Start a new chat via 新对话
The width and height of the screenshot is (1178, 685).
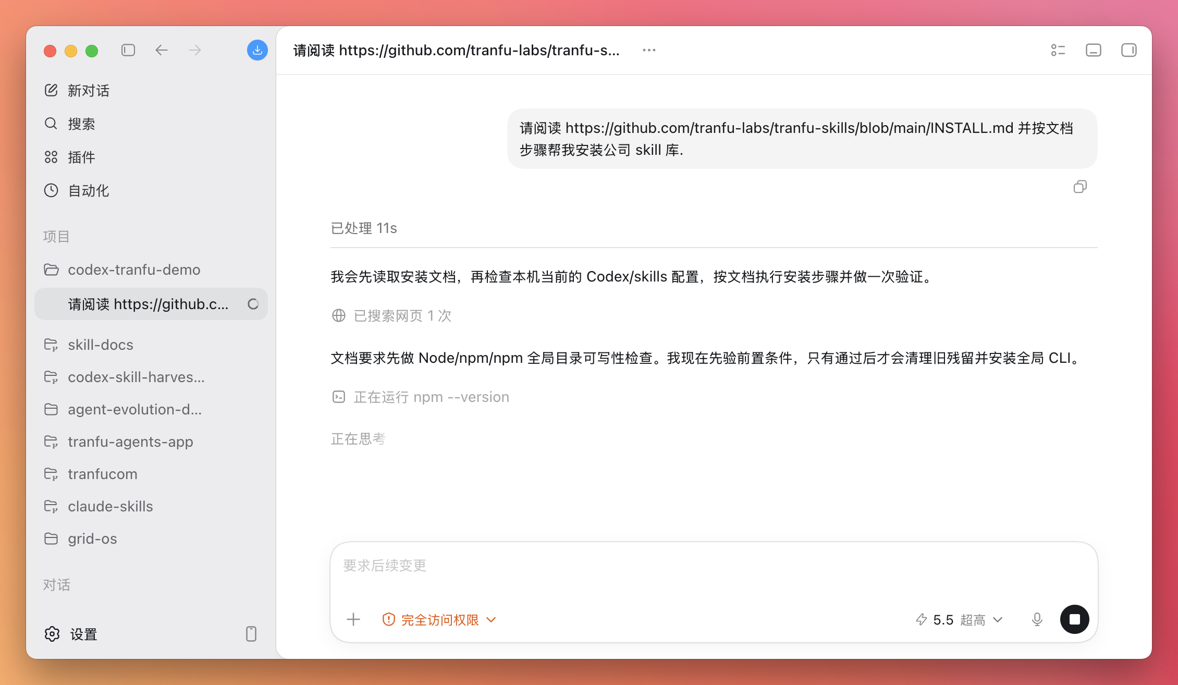(89, 91)
